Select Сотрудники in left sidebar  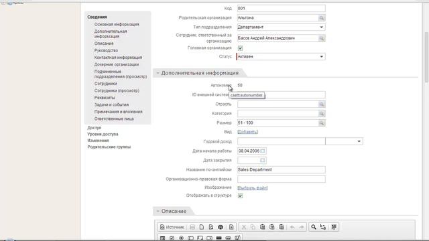click(x=106, y=84)
